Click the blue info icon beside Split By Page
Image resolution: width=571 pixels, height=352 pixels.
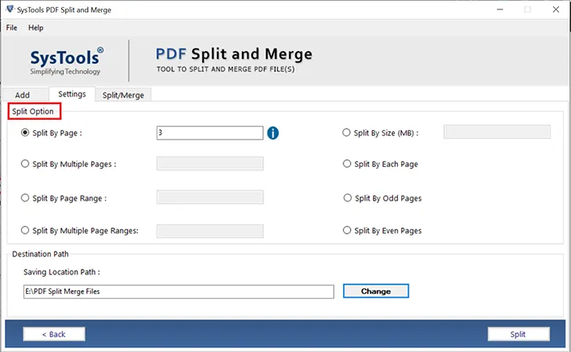tap(273, 133)
